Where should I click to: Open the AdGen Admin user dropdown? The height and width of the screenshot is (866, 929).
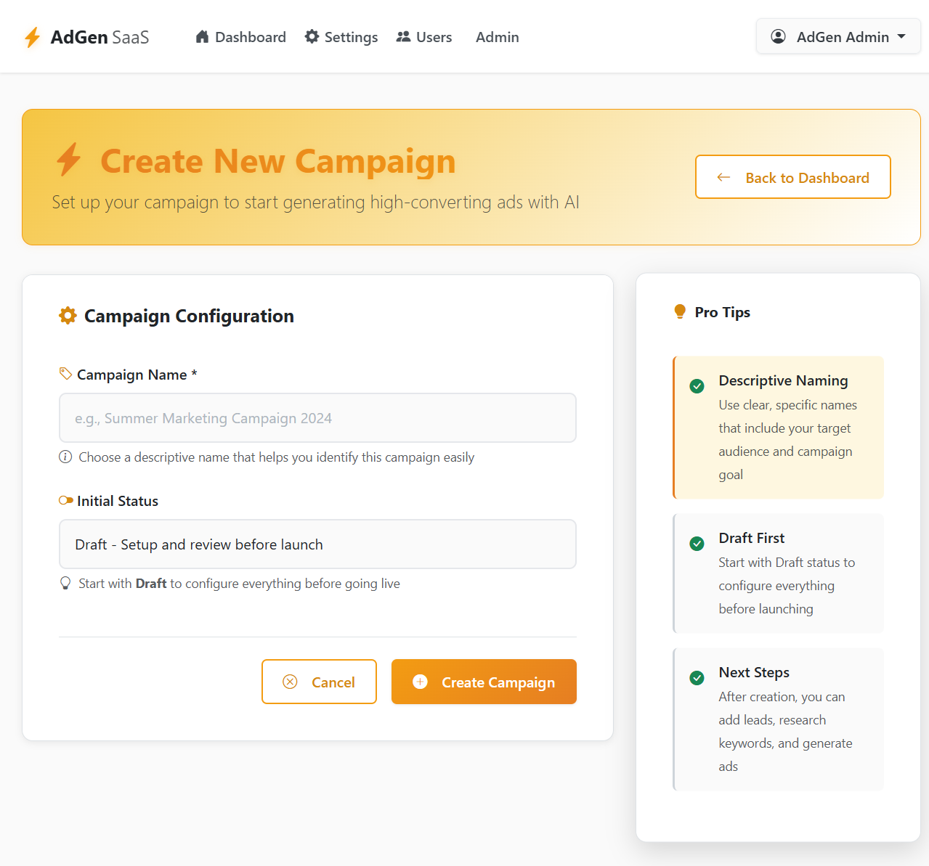[x=838, y=36]
